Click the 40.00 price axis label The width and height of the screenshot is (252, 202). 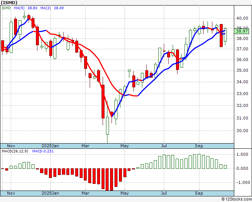[x=242, y=18]
